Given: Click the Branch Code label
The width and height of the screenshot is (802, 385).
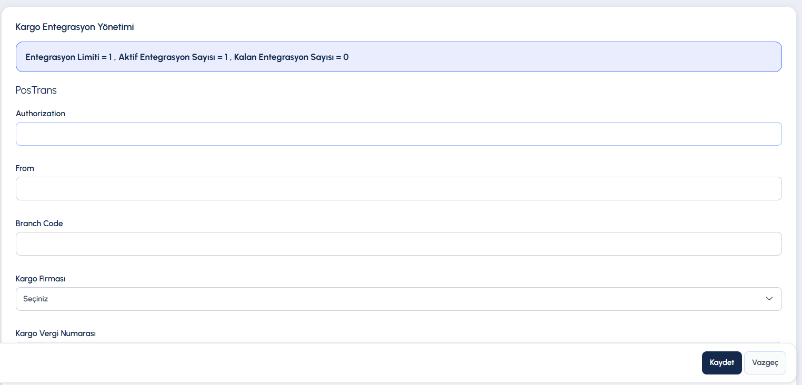Looking at the screenshot, I should pos(39,224).
